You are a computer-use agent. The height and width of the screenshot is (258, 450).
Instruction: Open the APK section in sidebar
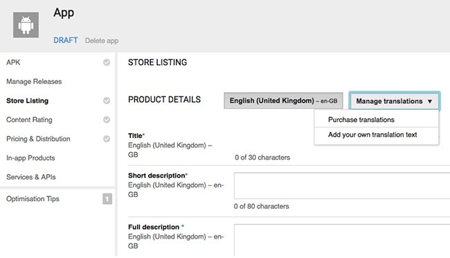coord(13,62)
